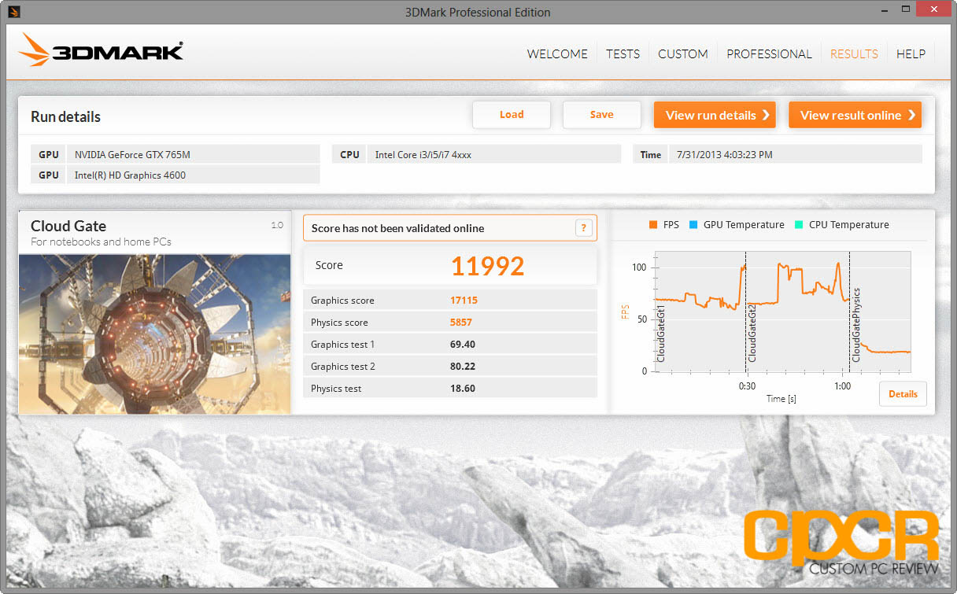Click View result online
The image size is (957, 594).
(x=855, y=115)
